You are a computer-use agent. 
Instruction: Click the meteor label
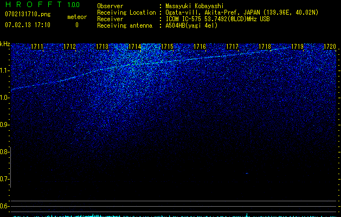point(77,17)
